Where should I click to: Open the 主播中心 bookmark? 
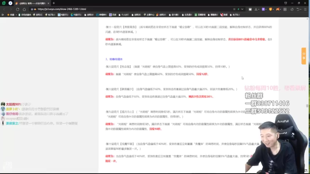(x=149, y=15)
